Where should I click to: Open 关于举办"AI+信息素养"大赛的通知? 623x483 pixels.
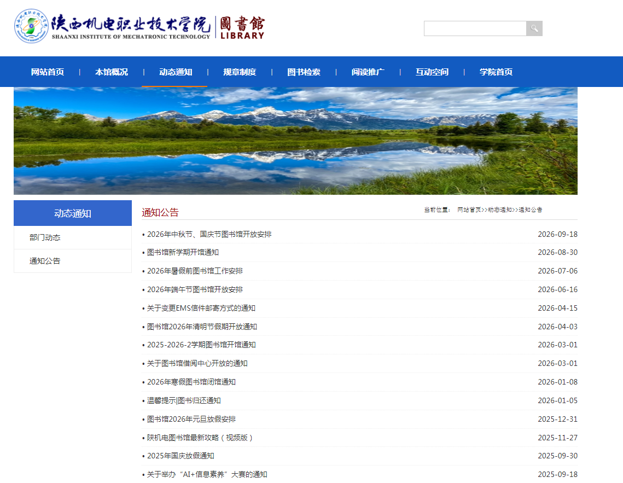[x=207, y=474]
